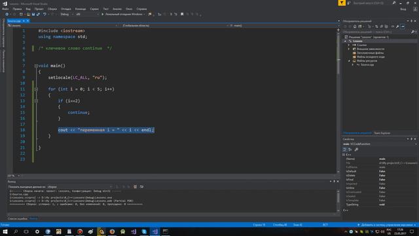Open the Lessons project scope dropdown
Image resolution: width=419 pixels, height=236 pixels.
[x=63, y=26]
